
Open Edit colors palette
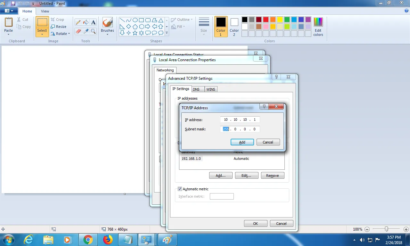(318, 27)
